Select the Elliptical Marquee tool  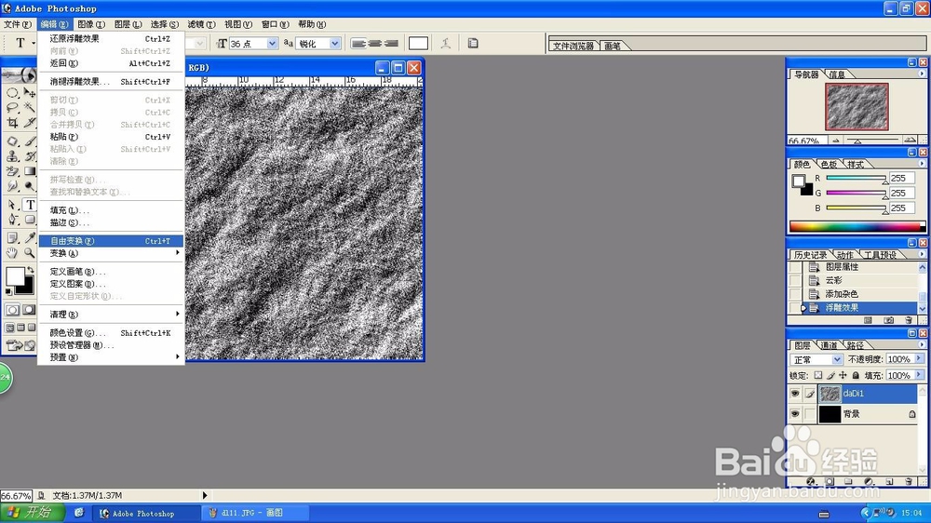click(12, 93)
